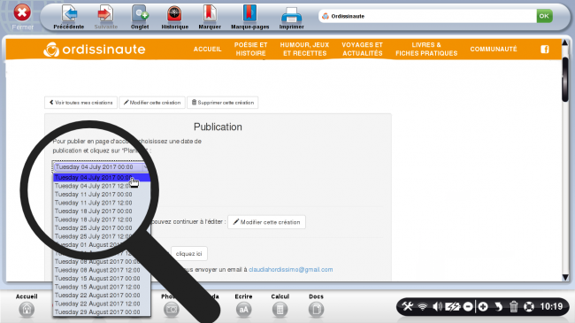This screenshot has width=575, height=323.
Task: Pick Tuesday 15 August 2017 00:00 option
Action: pyautogui.click(x=102, y=279)
